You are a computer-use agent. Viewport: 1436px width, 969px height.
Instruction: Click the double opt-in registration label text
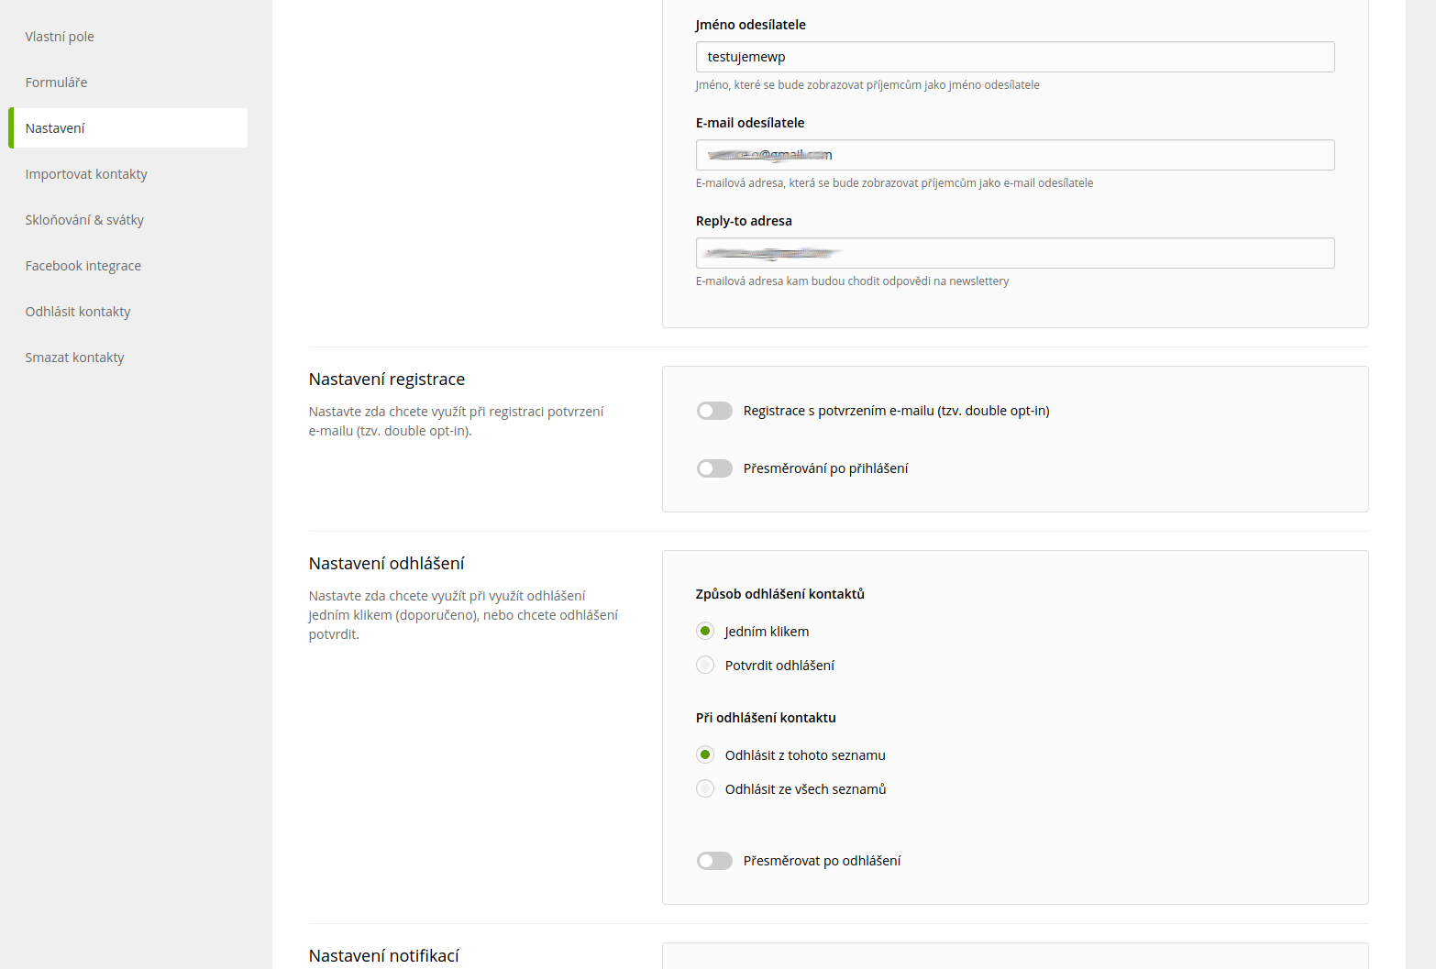[x=896, y=411]
